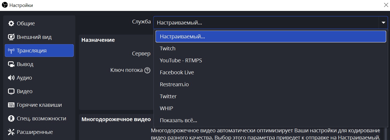
Task: Click the Advanced (Расширенные) tools icon
Action: [x=11, y=132]
